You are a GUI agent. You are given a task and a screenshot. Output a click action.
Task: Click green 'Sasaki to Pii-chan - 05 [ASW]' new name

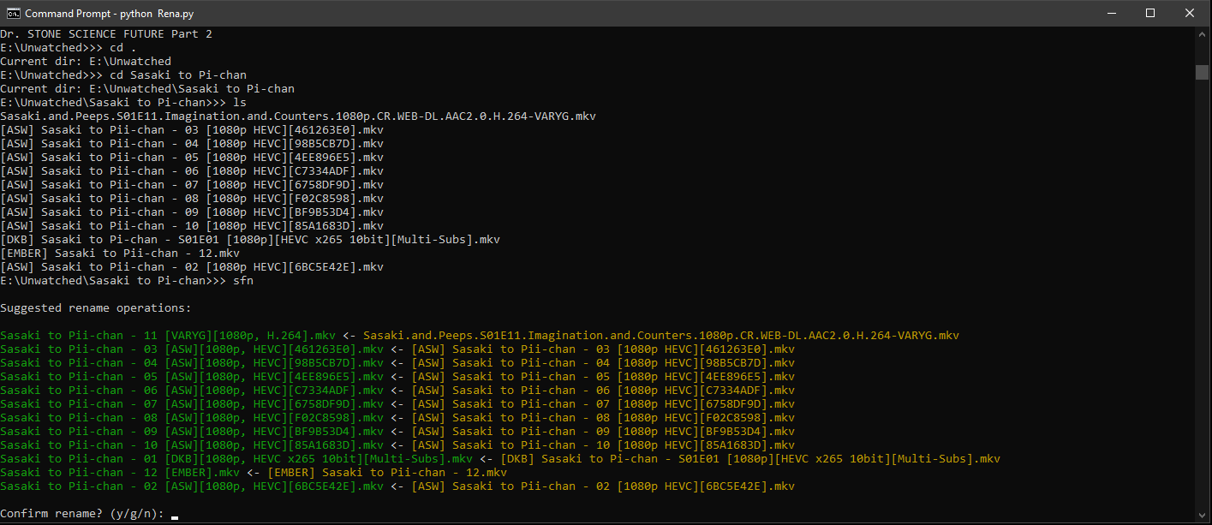pos(192,377)
